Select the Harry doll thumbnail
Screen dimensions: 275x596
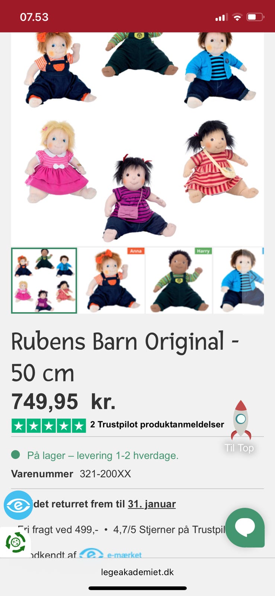[179, 280]
